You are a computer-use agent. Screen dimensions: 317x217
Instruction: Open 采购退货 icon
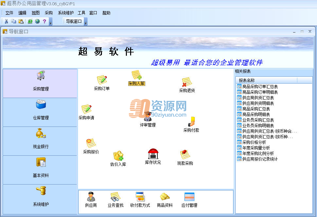point(187,82)
